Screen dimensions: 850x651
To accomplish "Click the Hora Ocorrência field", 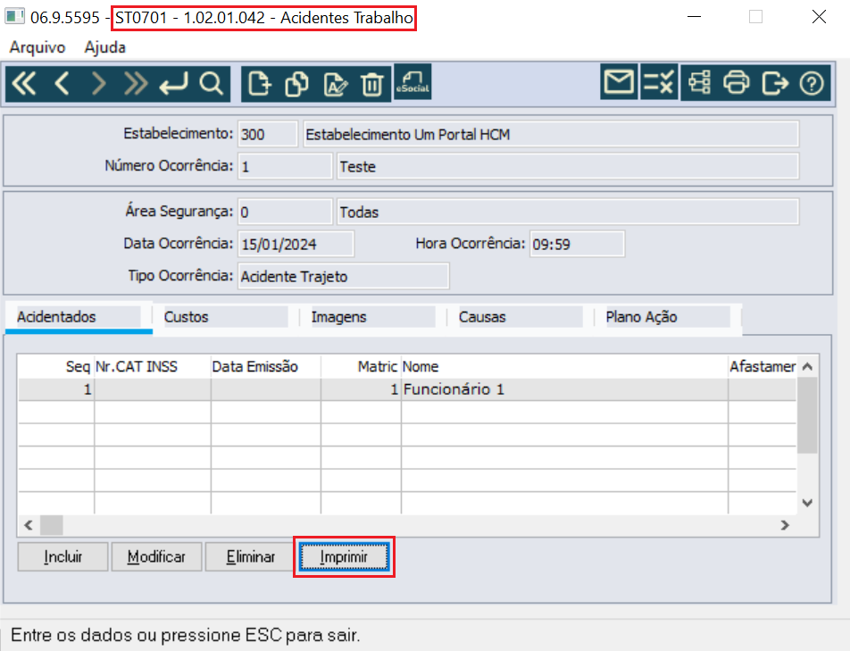I will 577,244.
